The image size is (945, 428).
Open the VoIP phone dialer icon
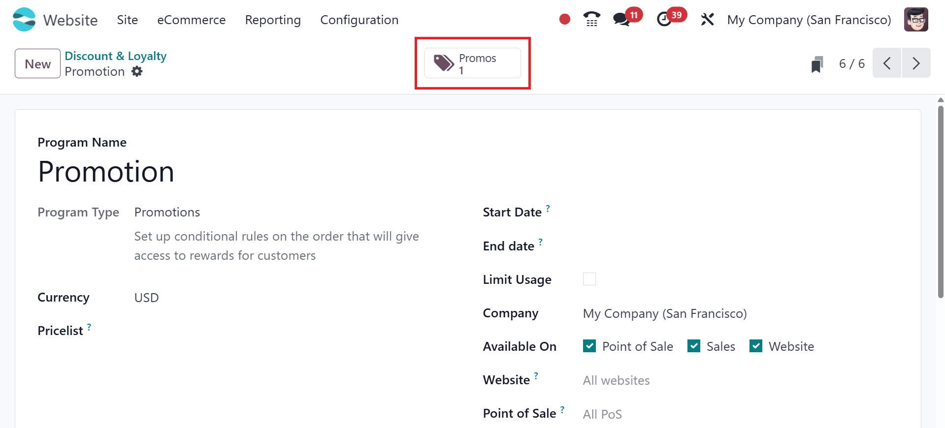tap(591, 19)
